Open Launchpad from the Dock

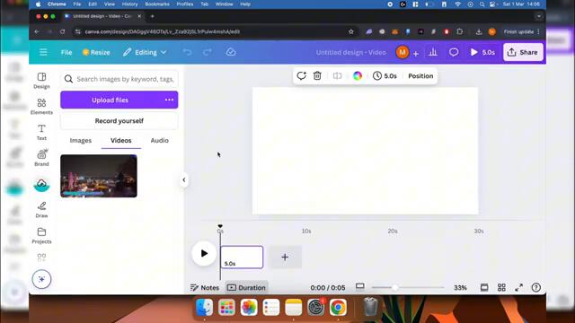pyautogui.click(x=226, y=307)
